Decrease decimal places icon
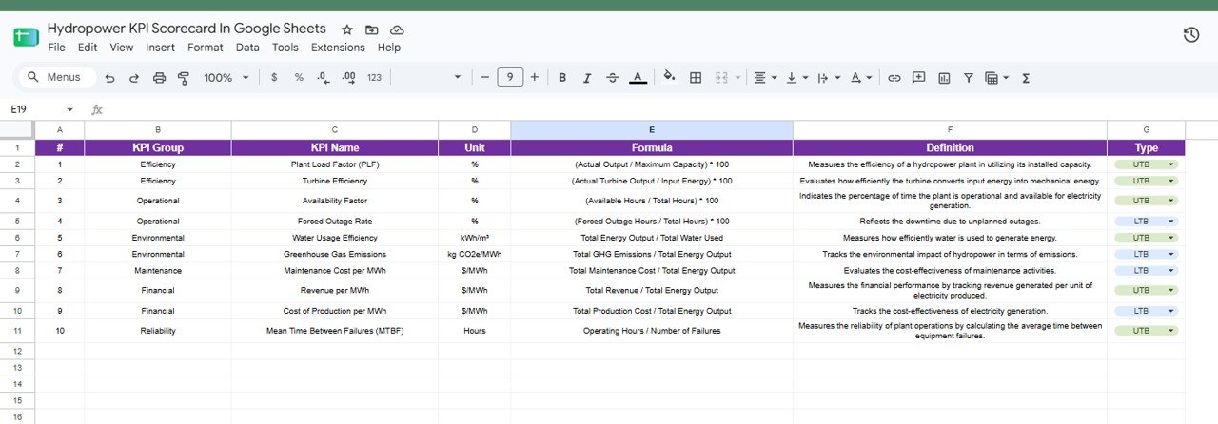This screenshot has width=1218, height=424. 324,78
